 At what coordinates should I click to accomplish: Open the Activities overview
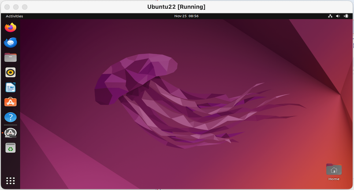click(x=14, y=16)
